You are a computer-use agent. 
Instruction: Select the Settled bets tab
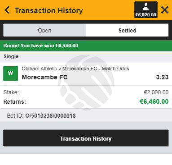pyautogui.click(x=127, y=30)
